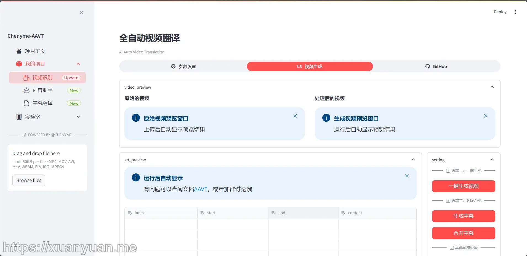Click the home icon beside 项目主页
This screenshot has width=527, height=256.
[x=19, y=51]
